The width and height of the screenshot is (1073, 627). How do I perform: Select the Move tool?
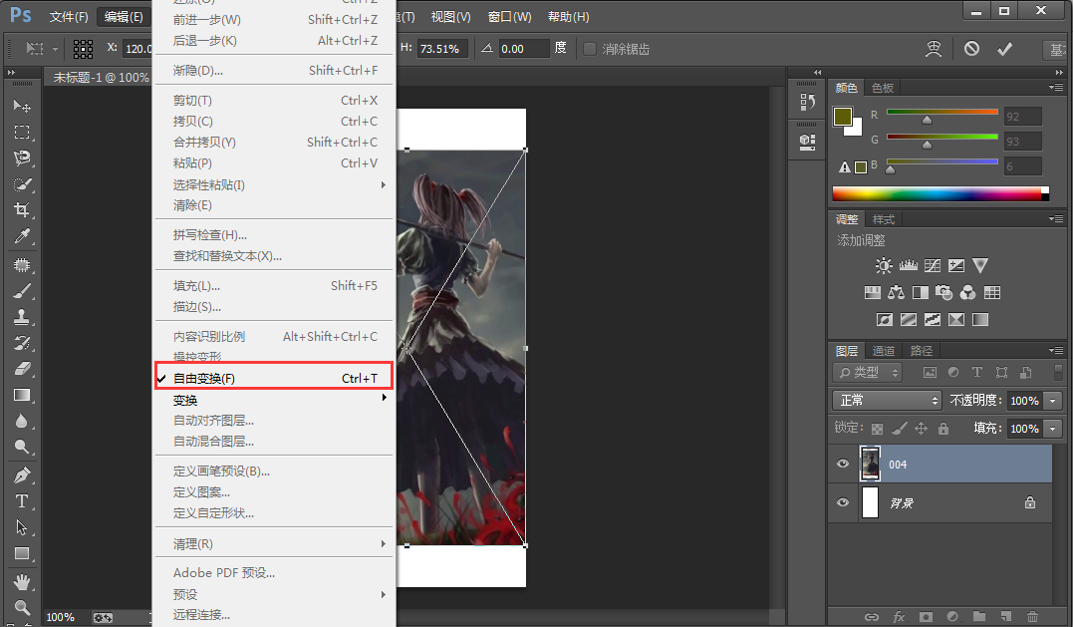(x=22, y=106)
